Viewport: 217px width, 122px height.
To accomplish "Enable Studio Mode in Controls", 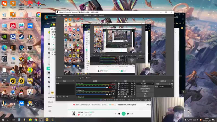I will coord(145,91).
